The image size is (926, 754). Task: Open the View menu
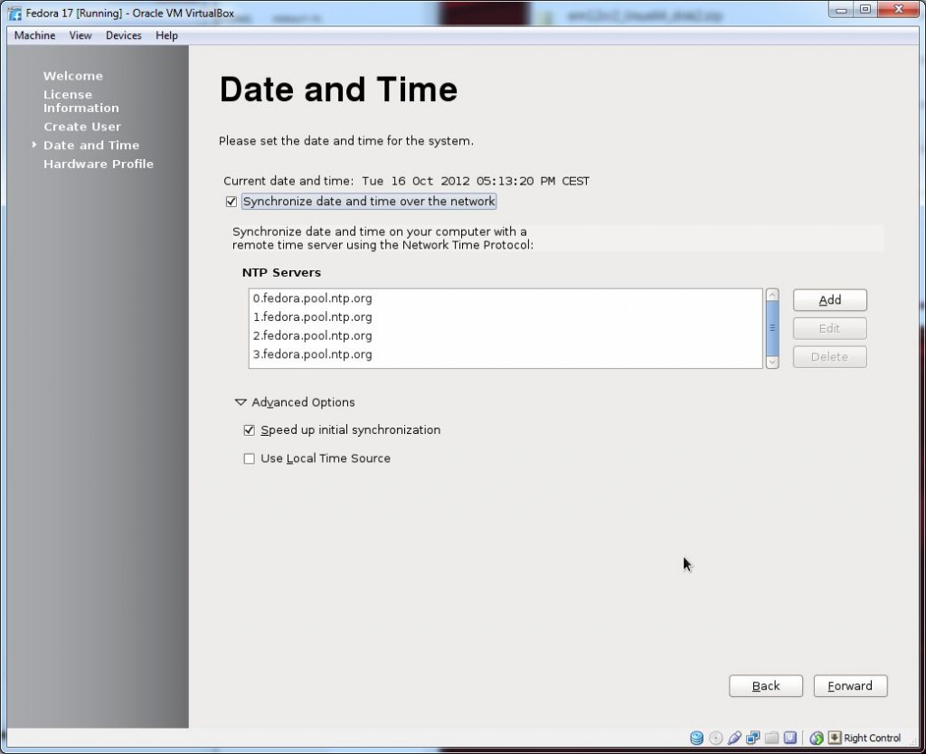(80, 35)
